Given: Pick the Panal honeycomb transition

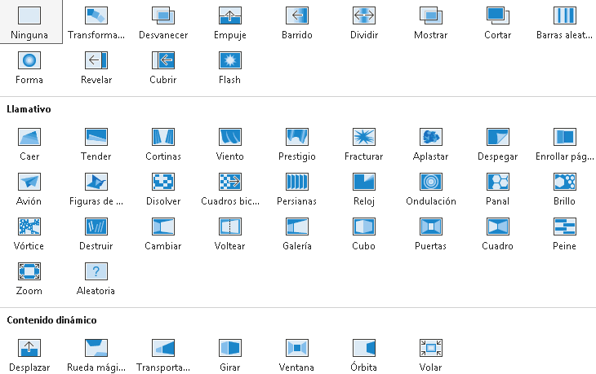Looking at the screenshot, I should pyautogui.click(x=497, y=189).
